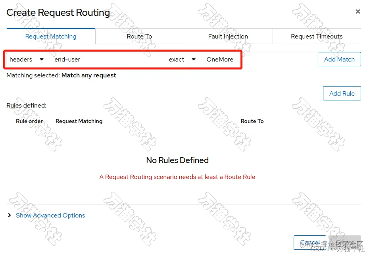Open the Route To tab

click(139, 36)
